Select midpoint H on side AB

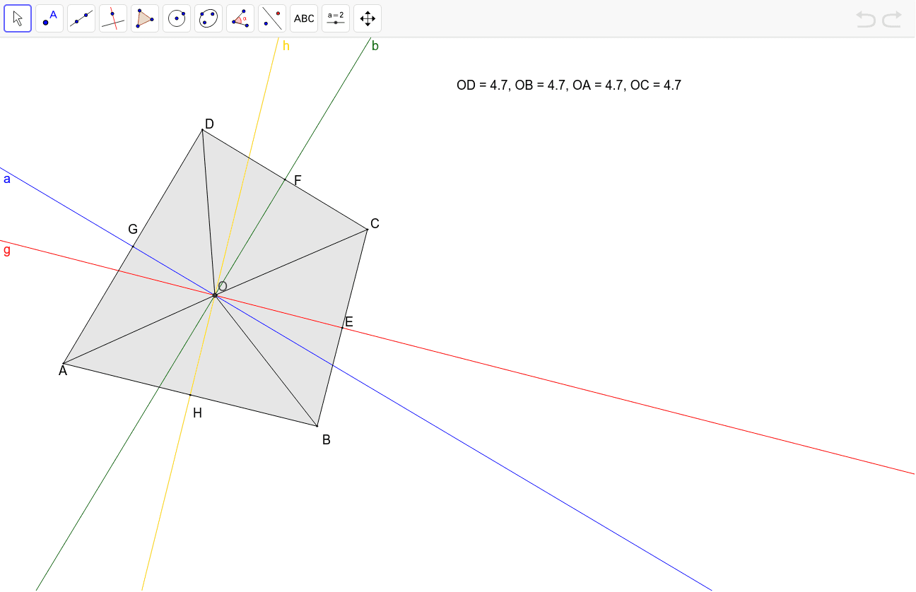[190, 395]
